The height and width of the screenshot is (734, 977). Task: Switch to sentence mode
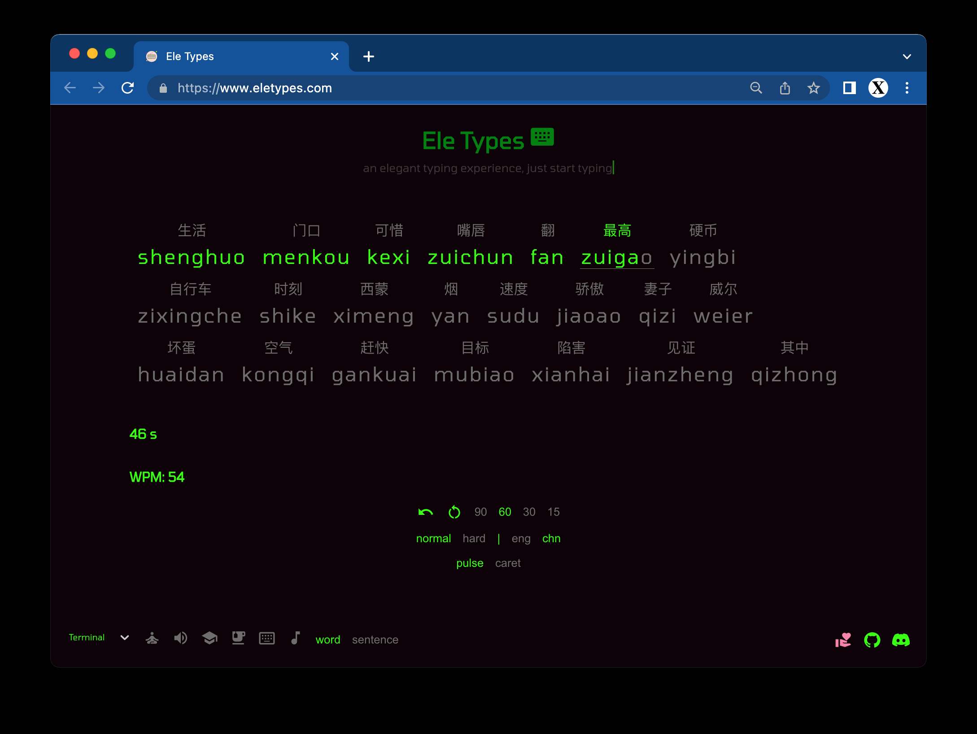375,639
